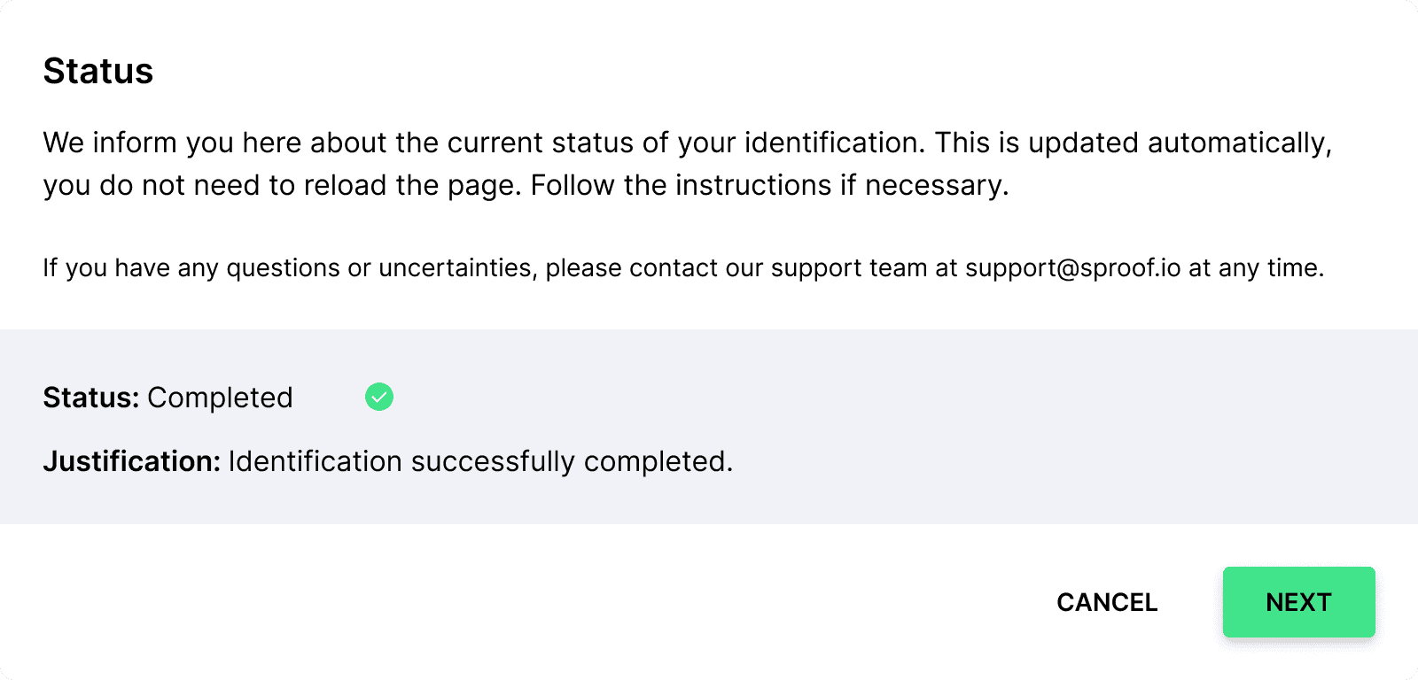1418x680 pixels.
Task: Click the support team contact sentence
Action: tap(683, 267)
